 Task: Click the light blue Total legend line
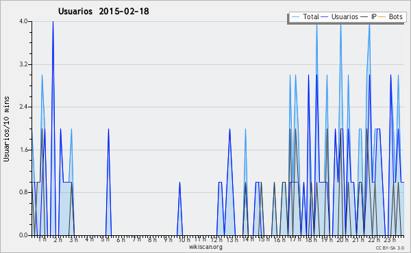click(x=295, y=17)
